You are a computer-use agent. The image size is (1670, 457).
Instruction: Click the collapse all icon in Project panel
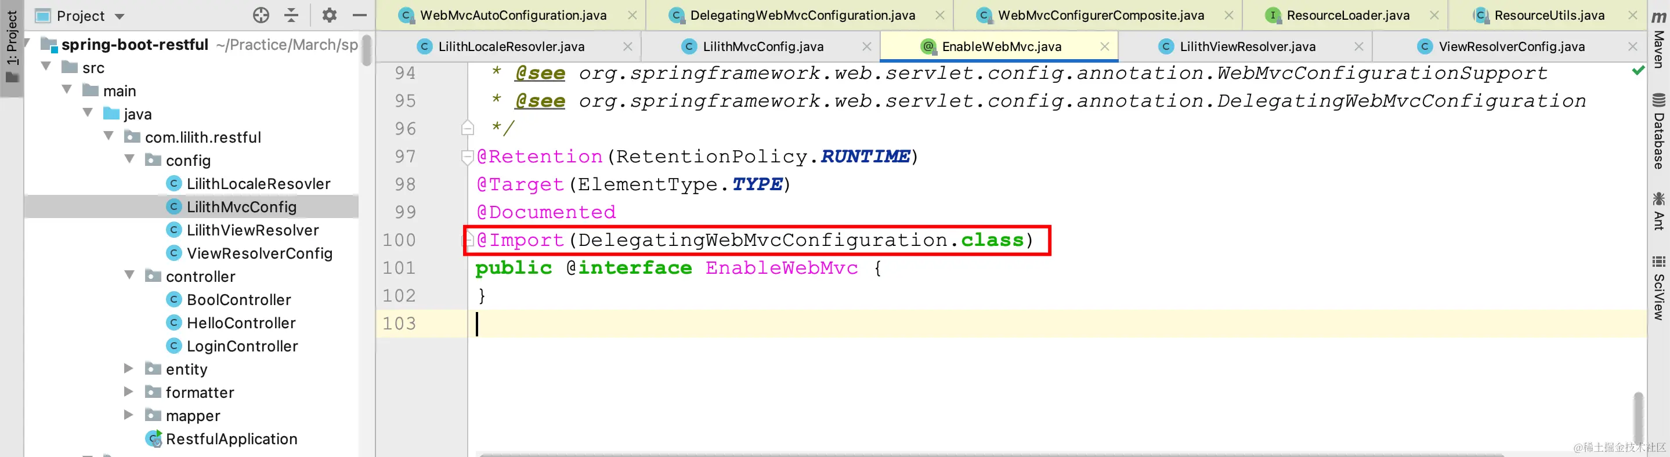point(292,15)
